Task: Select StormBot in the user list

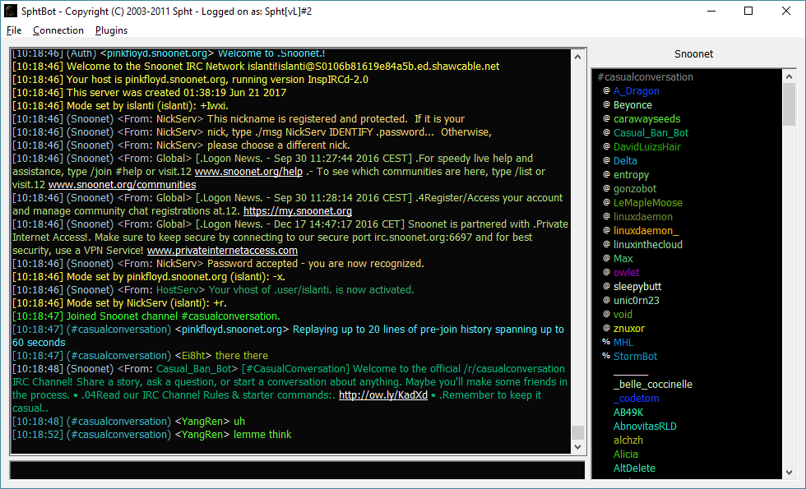Action: [635, 356]
